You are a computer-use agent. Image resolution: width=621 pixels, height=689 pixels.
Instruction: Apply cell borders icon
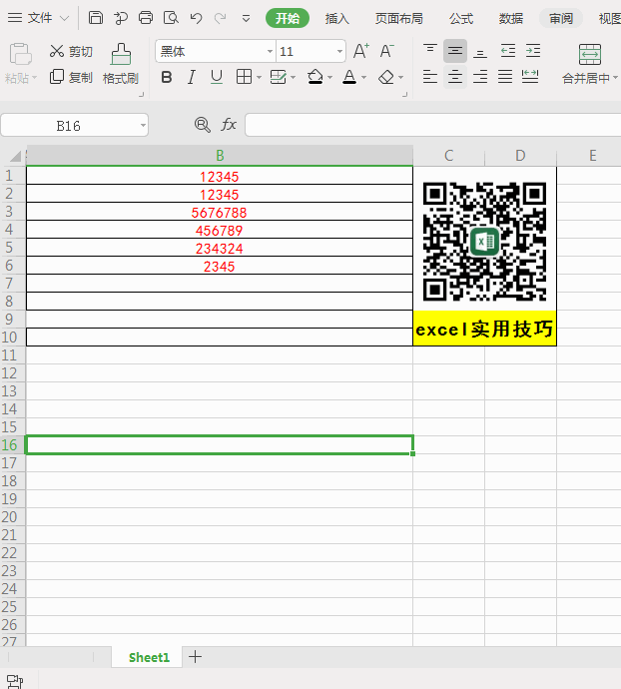tap(244, 77)
